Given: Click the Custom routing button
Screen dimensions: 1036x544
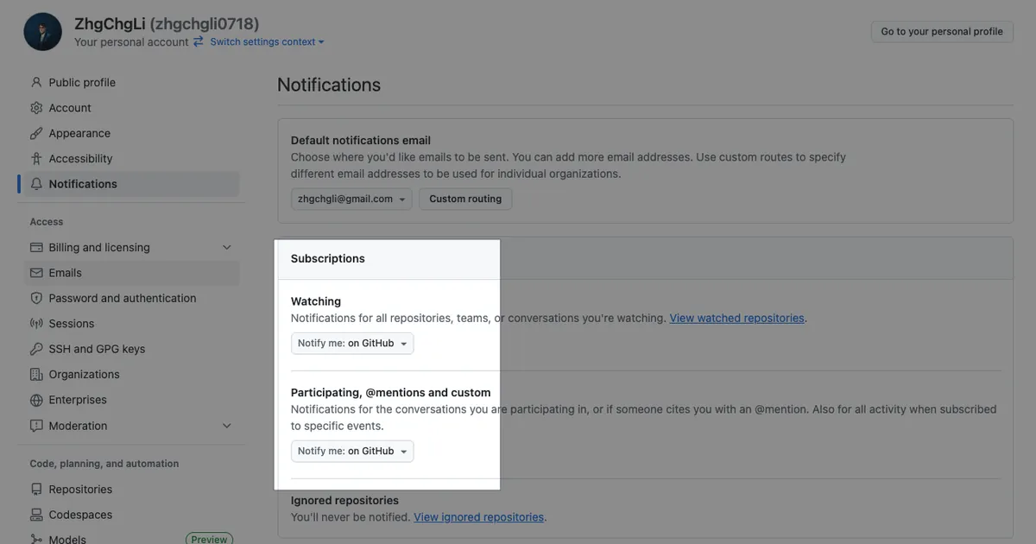Looking at the screenshot, I should tap(465, 199).
